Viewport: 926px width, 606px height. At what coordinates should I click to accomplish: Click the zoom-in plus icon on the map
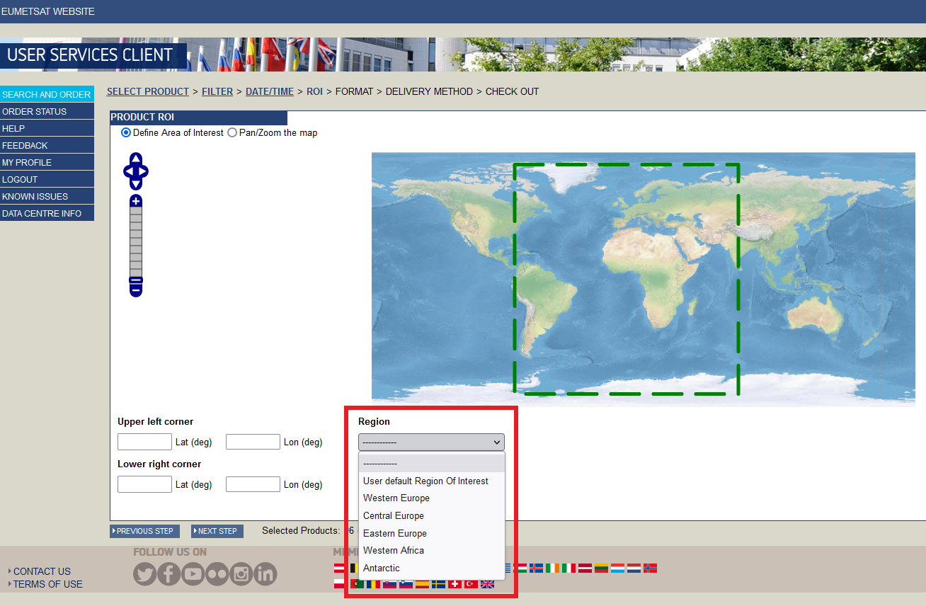135,200
